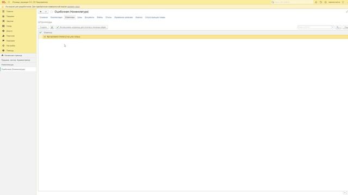Switch to the Отчеты tab
The image size is (348, 195).
pos(109,17)
